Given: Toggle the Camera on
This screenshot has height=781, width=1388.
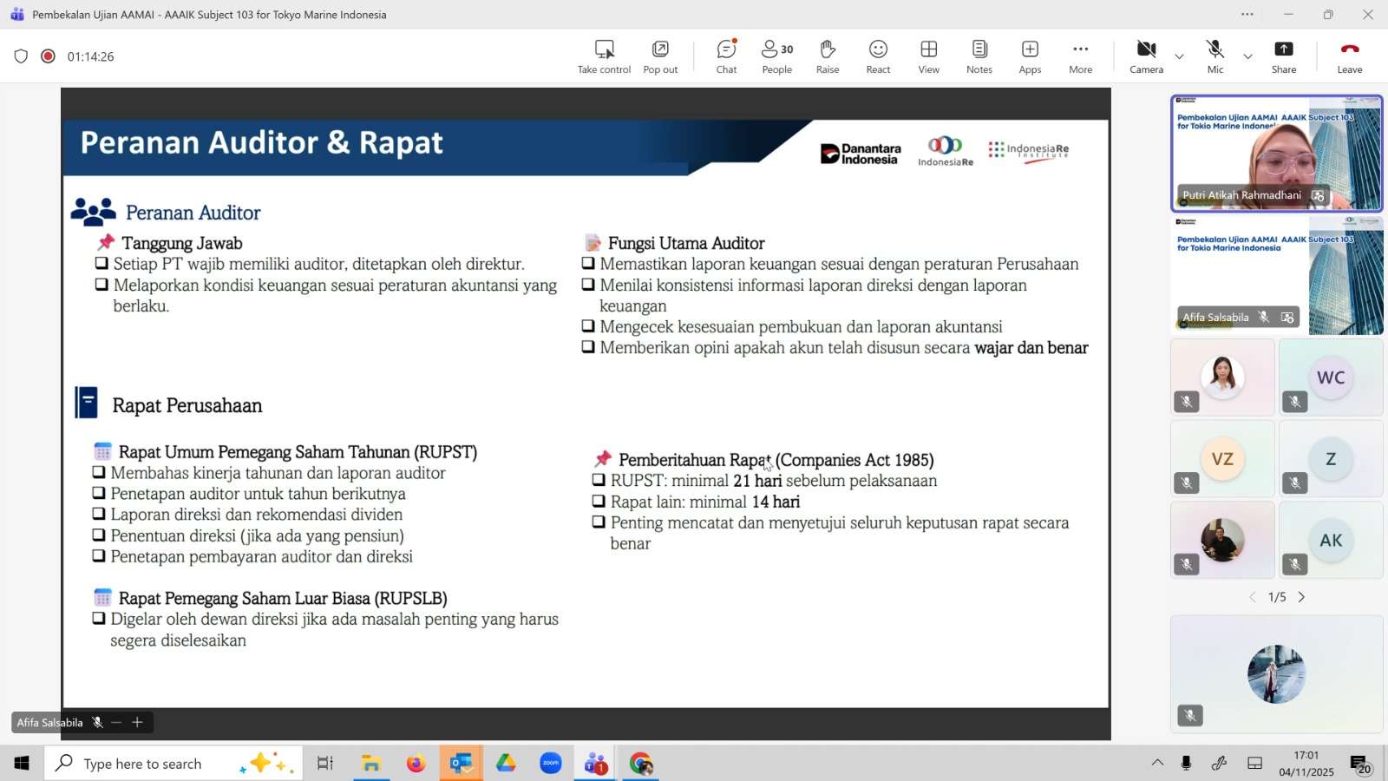Looking at the screenshot, I should 1146,56.
